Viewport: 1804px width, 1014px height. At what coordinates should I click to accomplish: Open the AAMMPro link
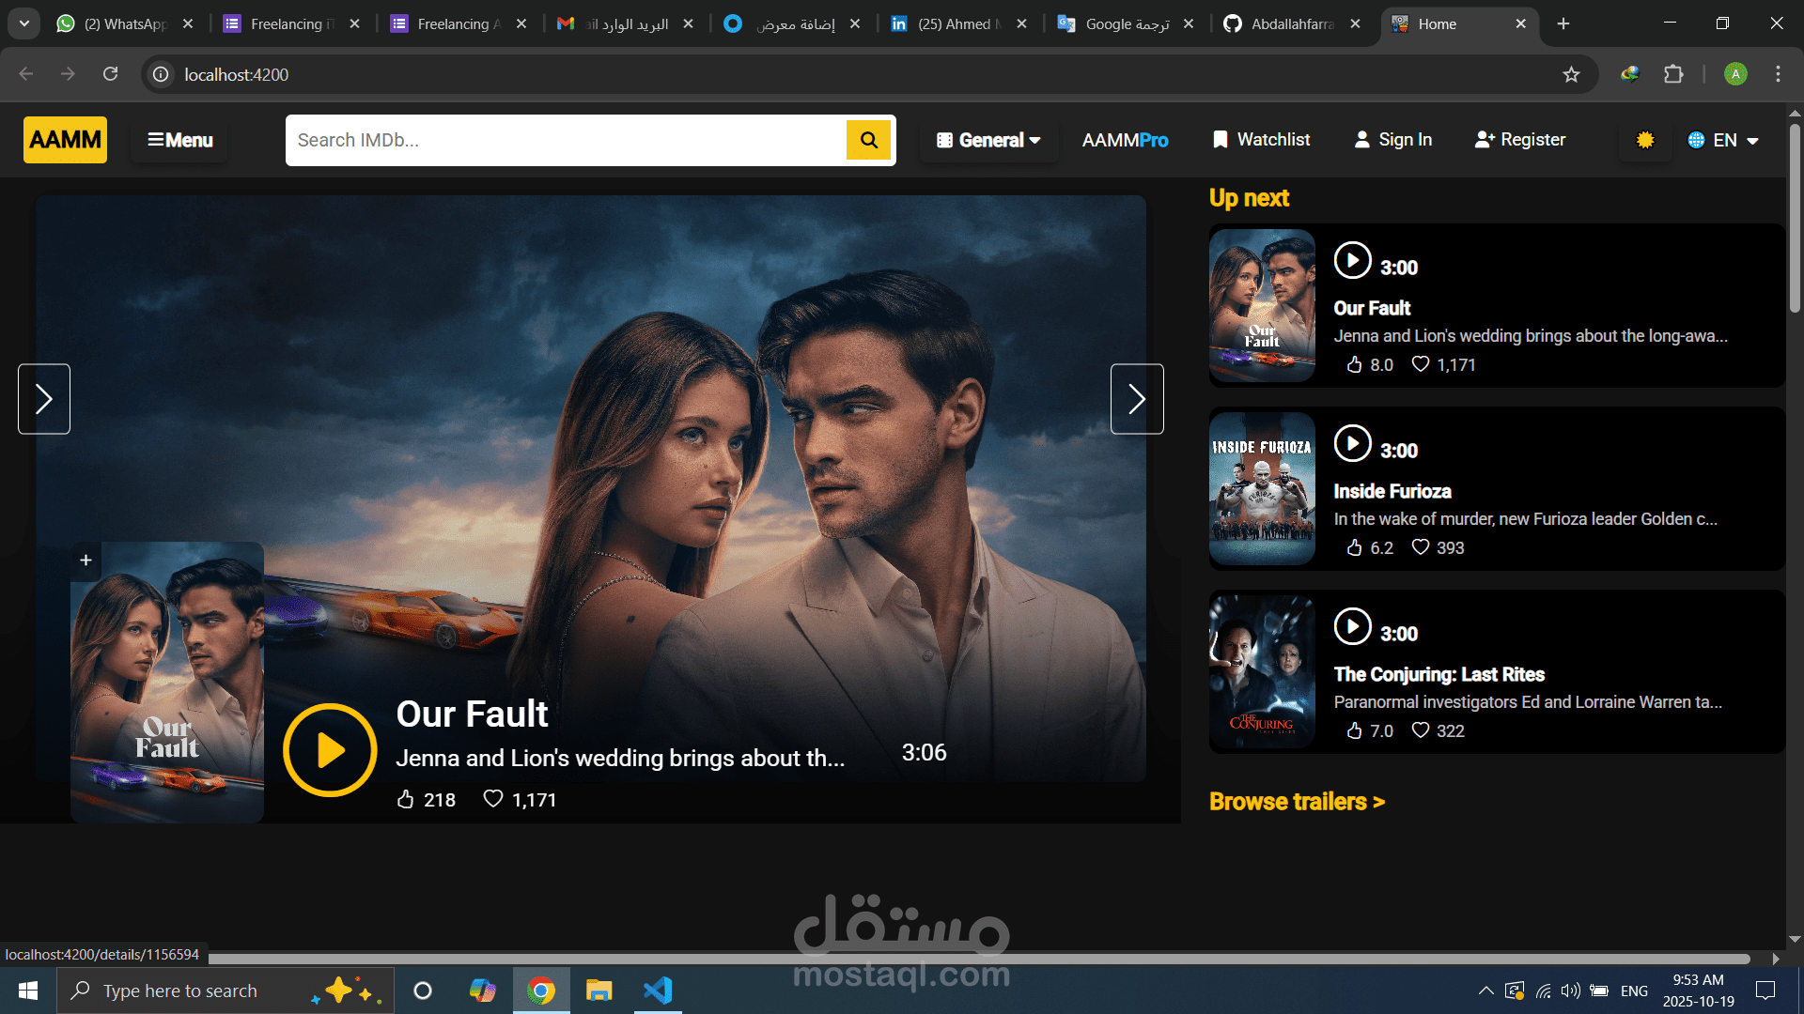pyautogui.click(x=1125, y=140)
